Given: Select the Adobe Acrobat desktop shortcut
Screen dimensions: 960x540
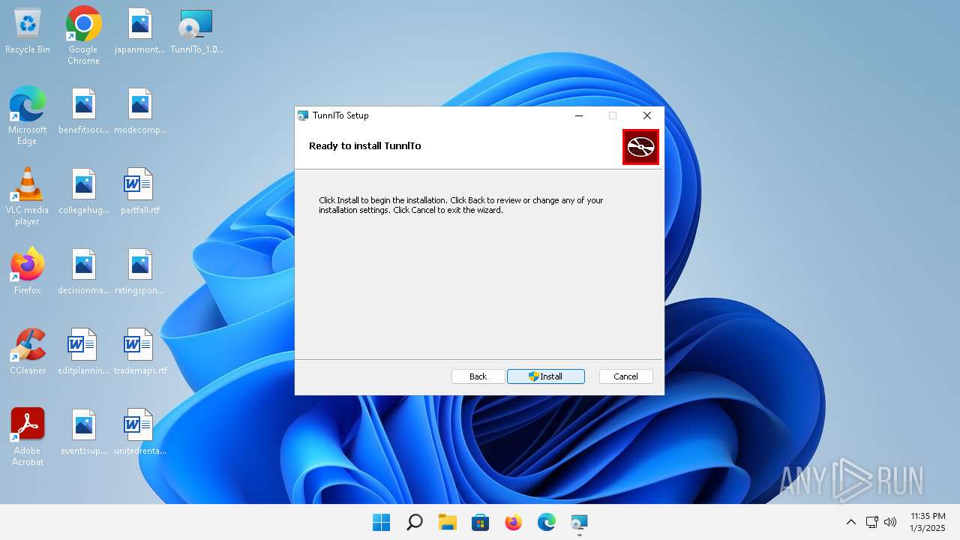Looking at the screenshot, I should tap(28, 437).
